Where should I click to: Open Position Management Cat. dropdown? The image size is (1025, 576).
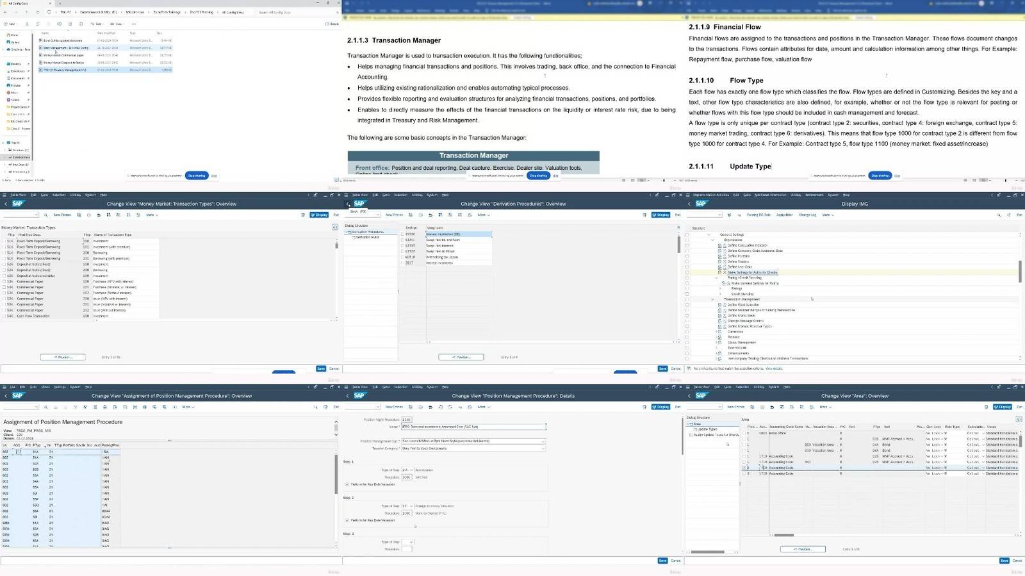coord(543,441)
